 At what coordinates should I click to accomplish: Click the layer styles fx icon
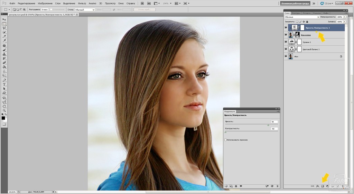[317, 186]
